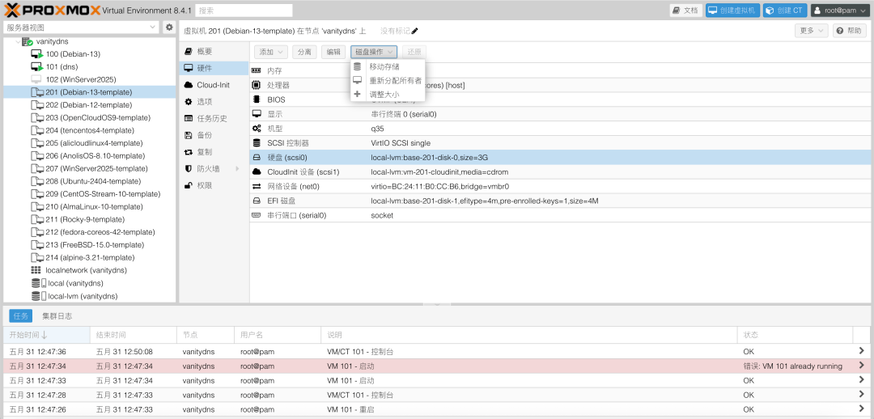Viewport: 874px width, 419px height.
Task: Collapse the vanitydns node tree
Action: 18,42
